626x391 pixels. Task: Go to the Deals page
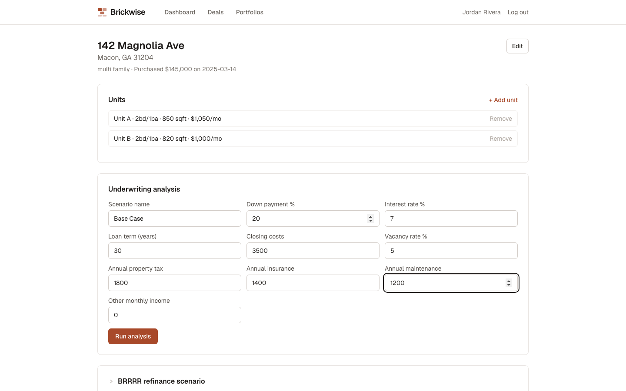tap(216, 12)
